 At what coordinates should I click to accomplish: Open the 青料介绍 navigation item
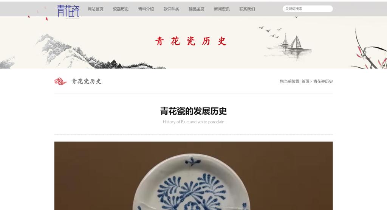pyautogui.click(x=146, y=9)
